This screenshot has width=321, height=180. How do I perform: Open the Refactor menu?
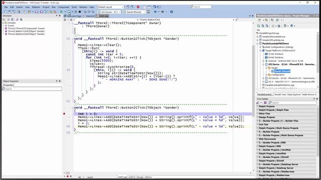(36, 7)
